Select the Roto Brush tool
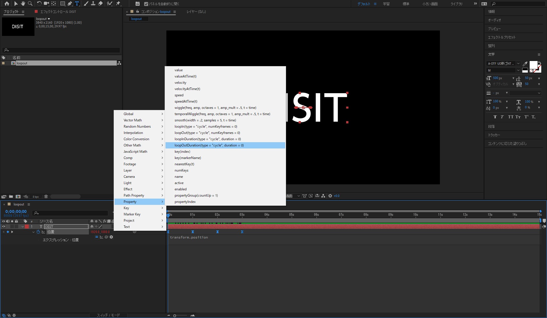 point(109,4)
